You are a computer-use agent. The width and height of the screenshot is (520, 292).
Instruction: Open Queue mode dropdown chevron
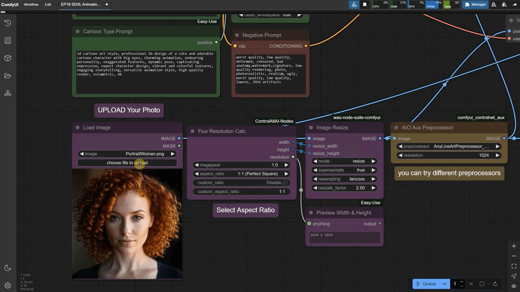click(x=444, y=284)
